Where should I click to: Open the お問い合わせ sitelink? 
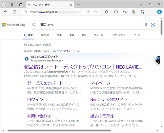click(x=39, y=116)
